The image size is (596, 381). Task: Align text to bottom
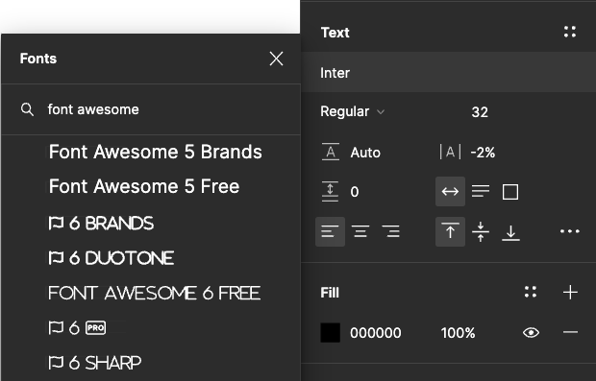[510, 232]
